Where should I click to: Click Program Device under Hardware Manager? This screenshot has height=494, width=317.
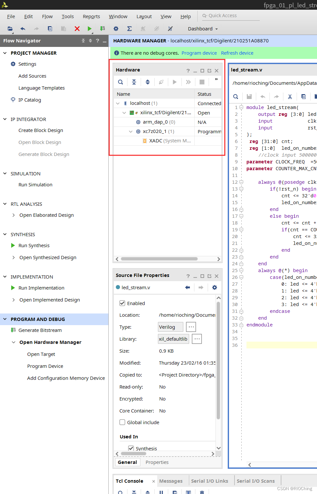click(x=45, y=366)
